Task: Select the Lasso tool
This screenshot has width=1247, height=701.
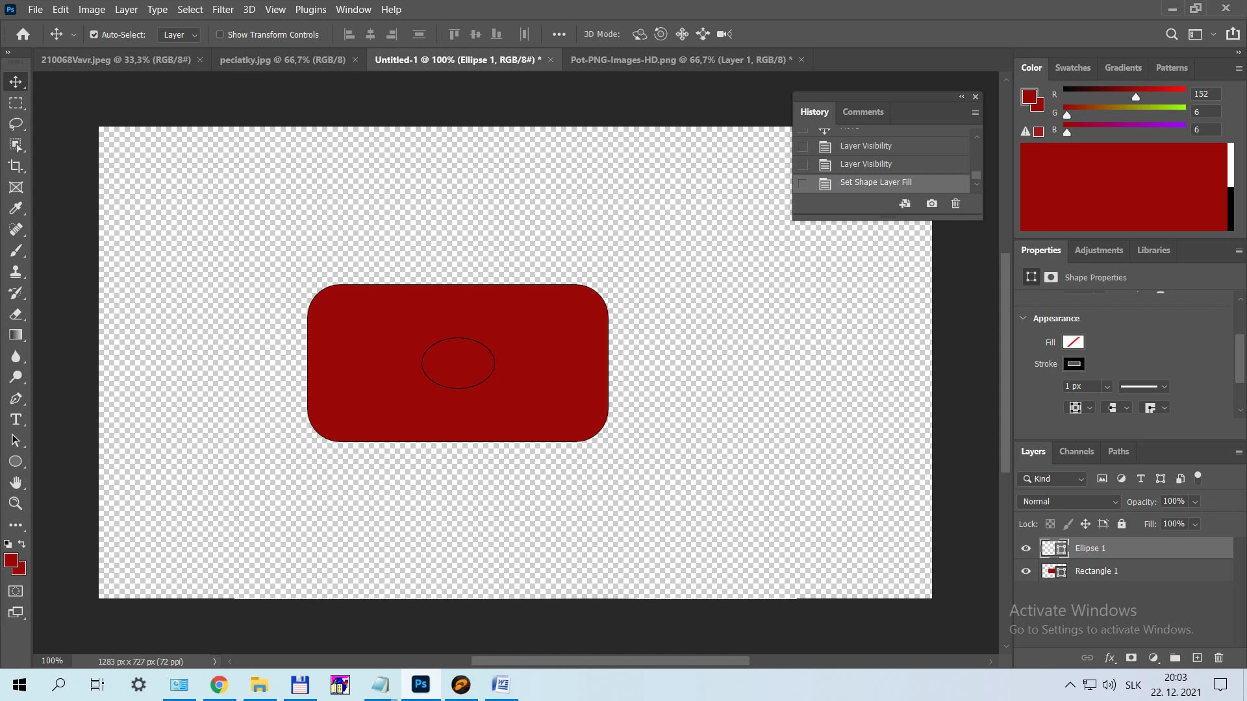Action: tap(16, 124)
